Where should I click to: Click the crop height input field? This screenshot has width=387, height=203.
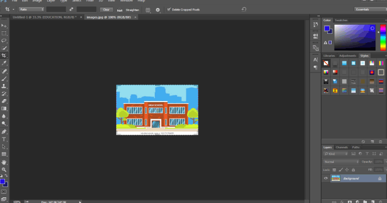click(86, 10)
